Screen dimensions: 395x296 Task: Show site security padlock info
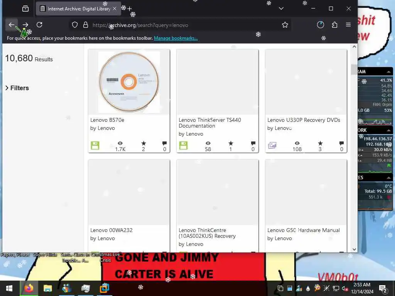pyautogui.click(x=86, y=25)
